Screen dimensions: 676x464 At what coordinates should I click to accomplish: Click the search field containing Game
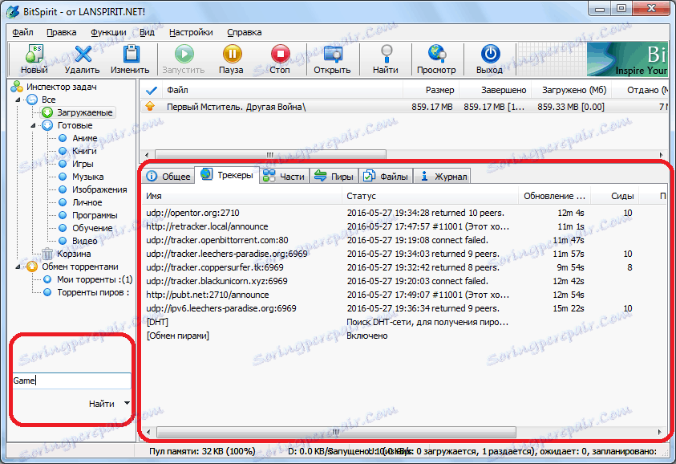(71, 381)
